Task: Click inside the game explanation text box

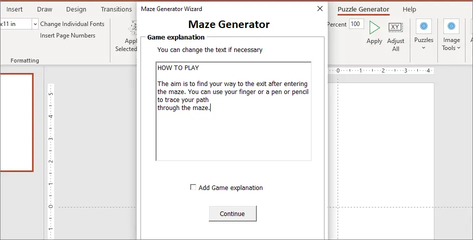Action: coord(233,111)
